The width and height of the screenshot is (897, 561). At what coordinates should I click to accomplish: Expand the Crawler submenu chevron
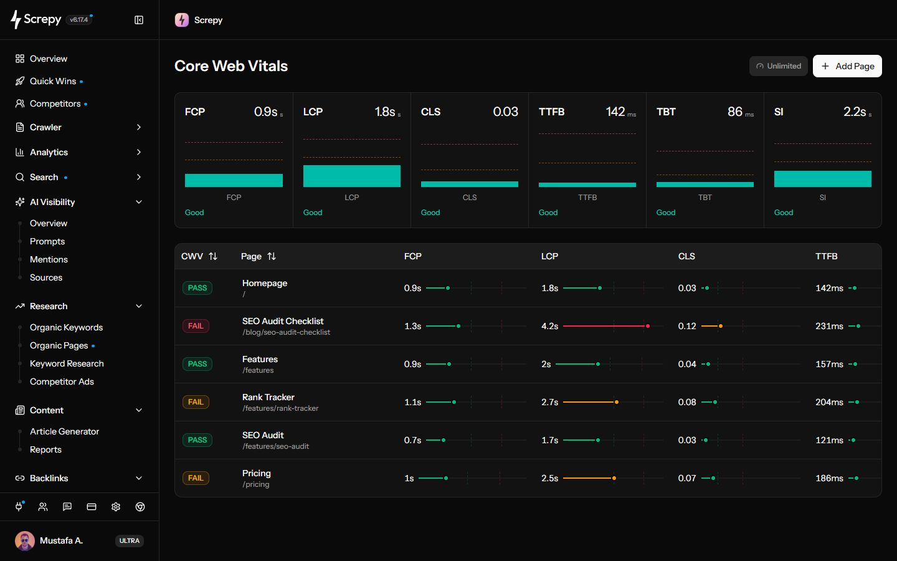tap(139, 127)
